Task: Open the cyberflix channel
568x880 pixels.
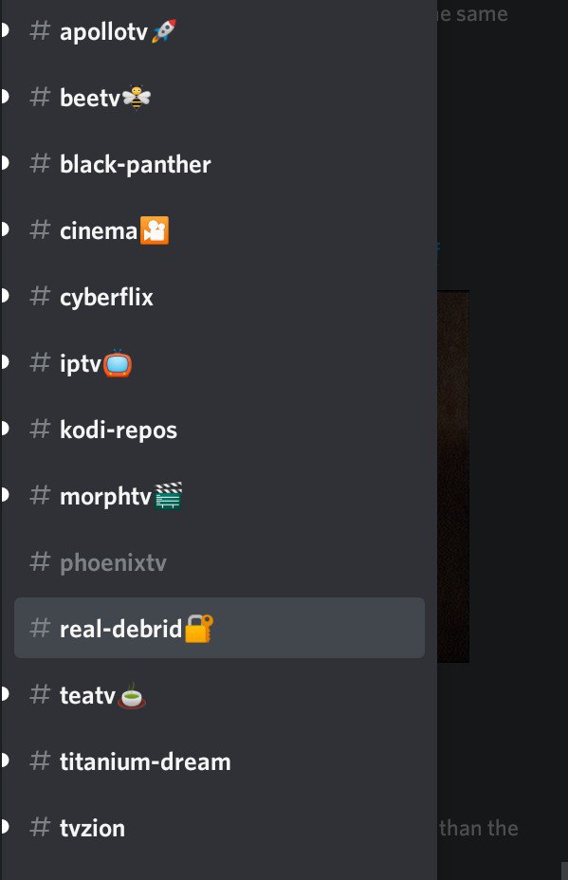Action: (219, 296)
